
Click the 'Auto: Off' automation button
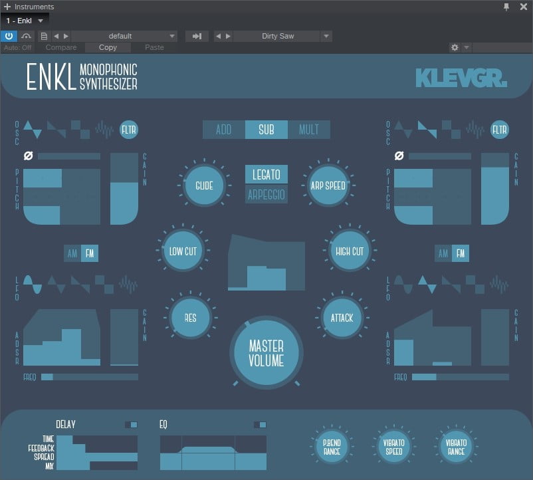[18, 48]
